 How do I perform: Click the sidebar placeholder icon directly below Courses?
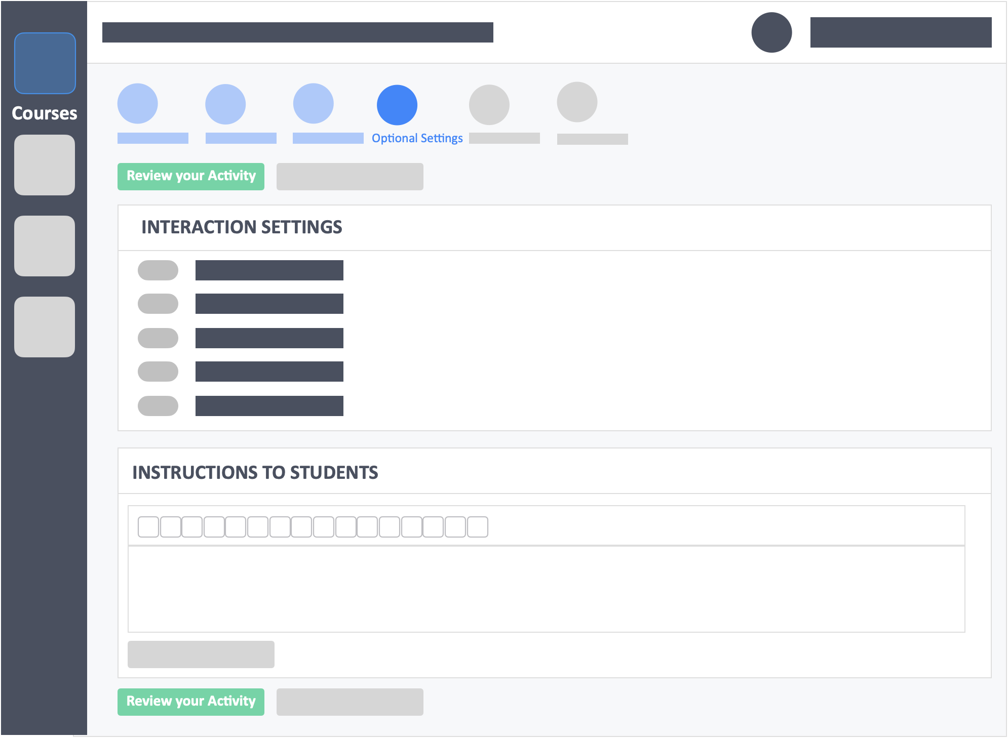pos(45,165)
